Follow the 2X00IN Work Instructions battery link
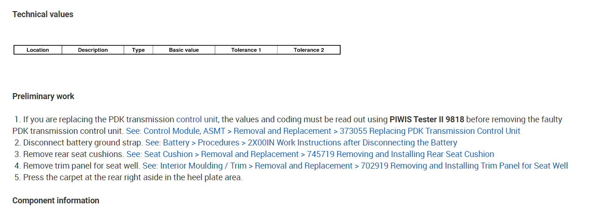Viewport: 594px width, 214px height. point(301,143)
